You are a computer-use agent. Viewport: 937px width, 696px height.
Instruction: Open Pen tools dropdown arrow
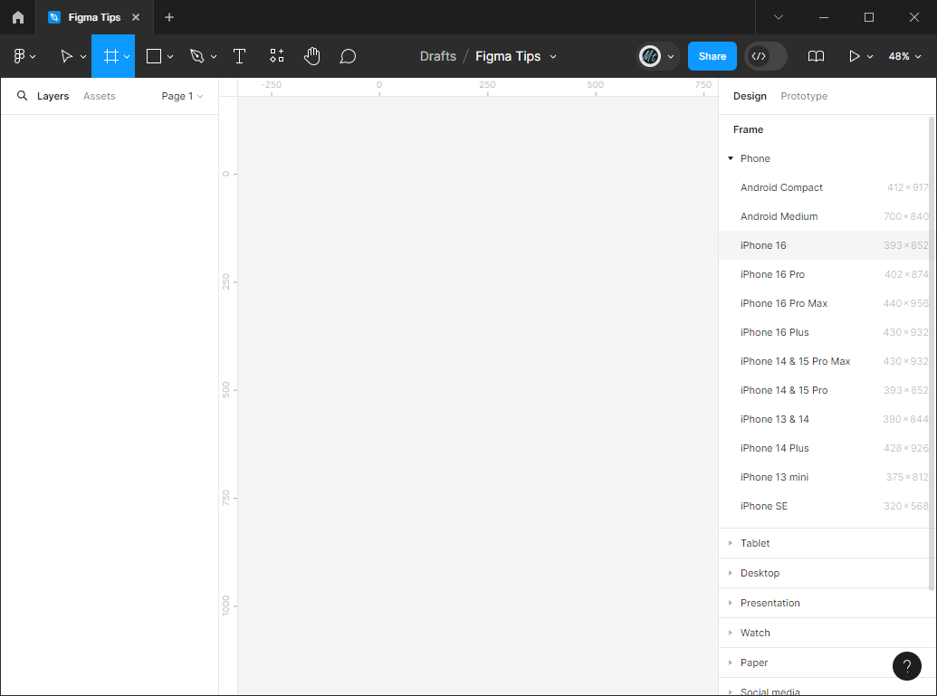214,57
